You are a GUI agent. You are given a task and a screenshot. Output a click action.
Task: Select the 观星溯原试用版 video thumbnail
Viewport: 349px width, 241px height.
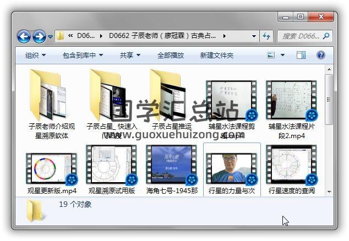[112, 165]
